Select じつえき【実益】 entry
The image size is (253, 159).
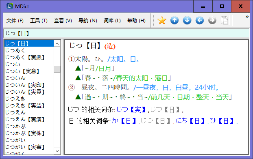pos(29,105)
